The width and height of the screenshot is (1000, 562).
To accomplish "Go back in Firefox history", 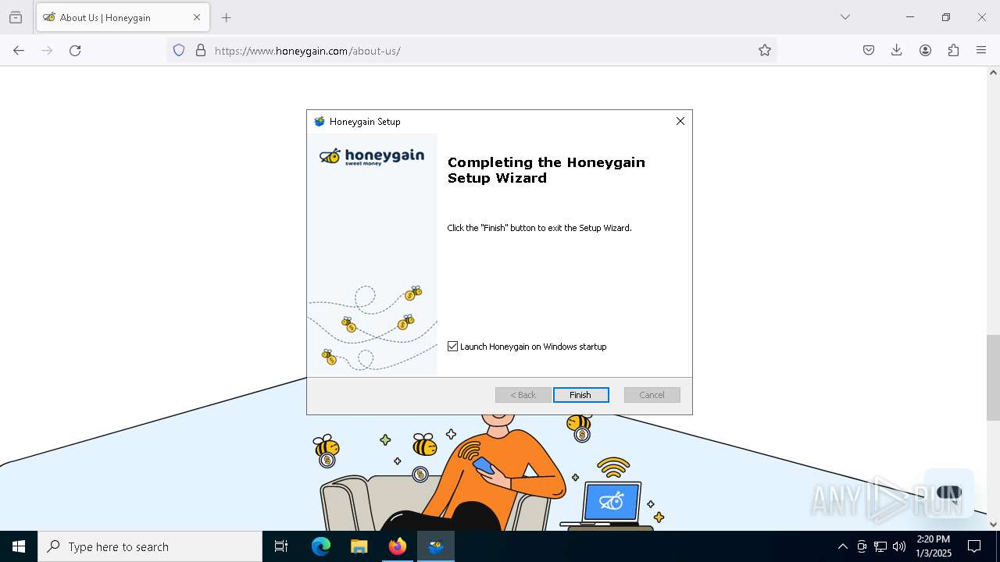I will 19,51.
